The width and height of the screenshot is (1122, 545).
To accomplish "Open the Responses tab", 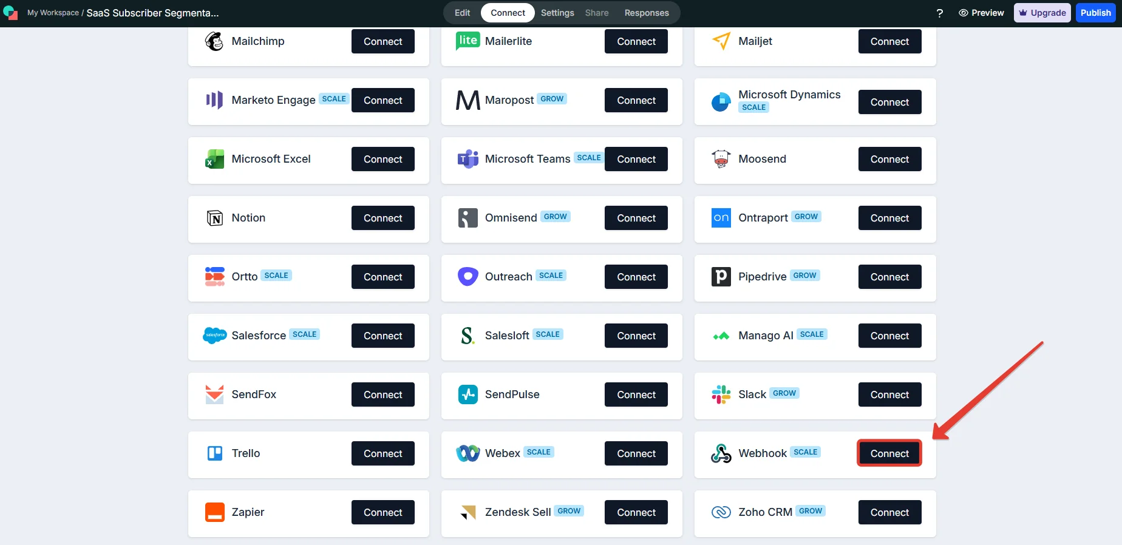I will 647,13.
